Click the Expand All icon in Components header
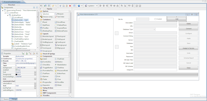Viewport: 207px width, 101px height. (x=34, y=8)
